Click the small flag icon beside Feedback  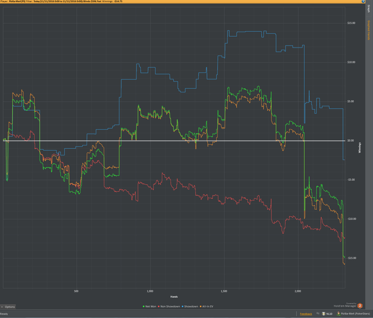318,314
